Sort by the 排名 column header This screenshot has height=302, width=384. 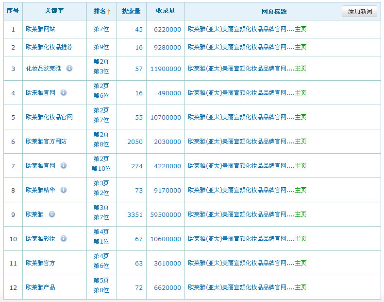101,11
